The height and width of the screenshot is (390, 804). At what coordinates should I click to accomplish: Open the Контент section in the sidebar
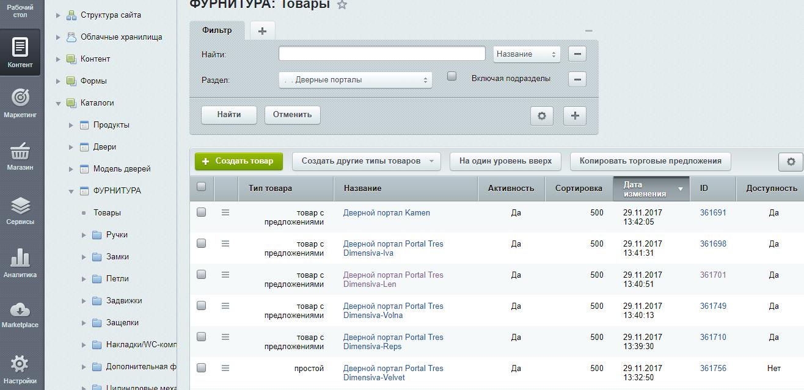(x=20, y=52)
